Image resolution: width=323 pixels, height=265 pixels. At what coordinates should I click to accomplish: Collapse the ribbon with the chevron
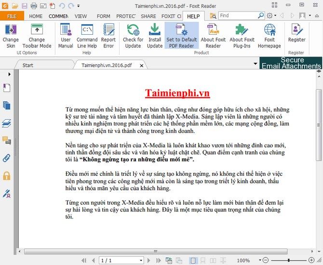[317, 15]
